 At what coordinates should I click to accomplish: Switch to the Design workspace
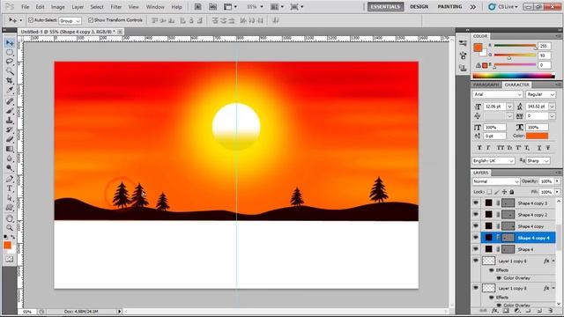pos(419,7)
